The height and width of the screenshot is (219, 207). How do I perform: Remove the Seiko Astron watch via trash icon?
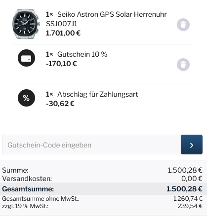coord(183,25)
